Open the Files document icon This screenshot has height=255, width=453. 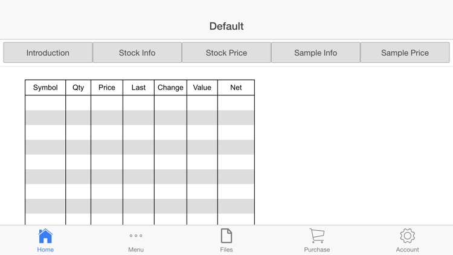tap(226, 236)
